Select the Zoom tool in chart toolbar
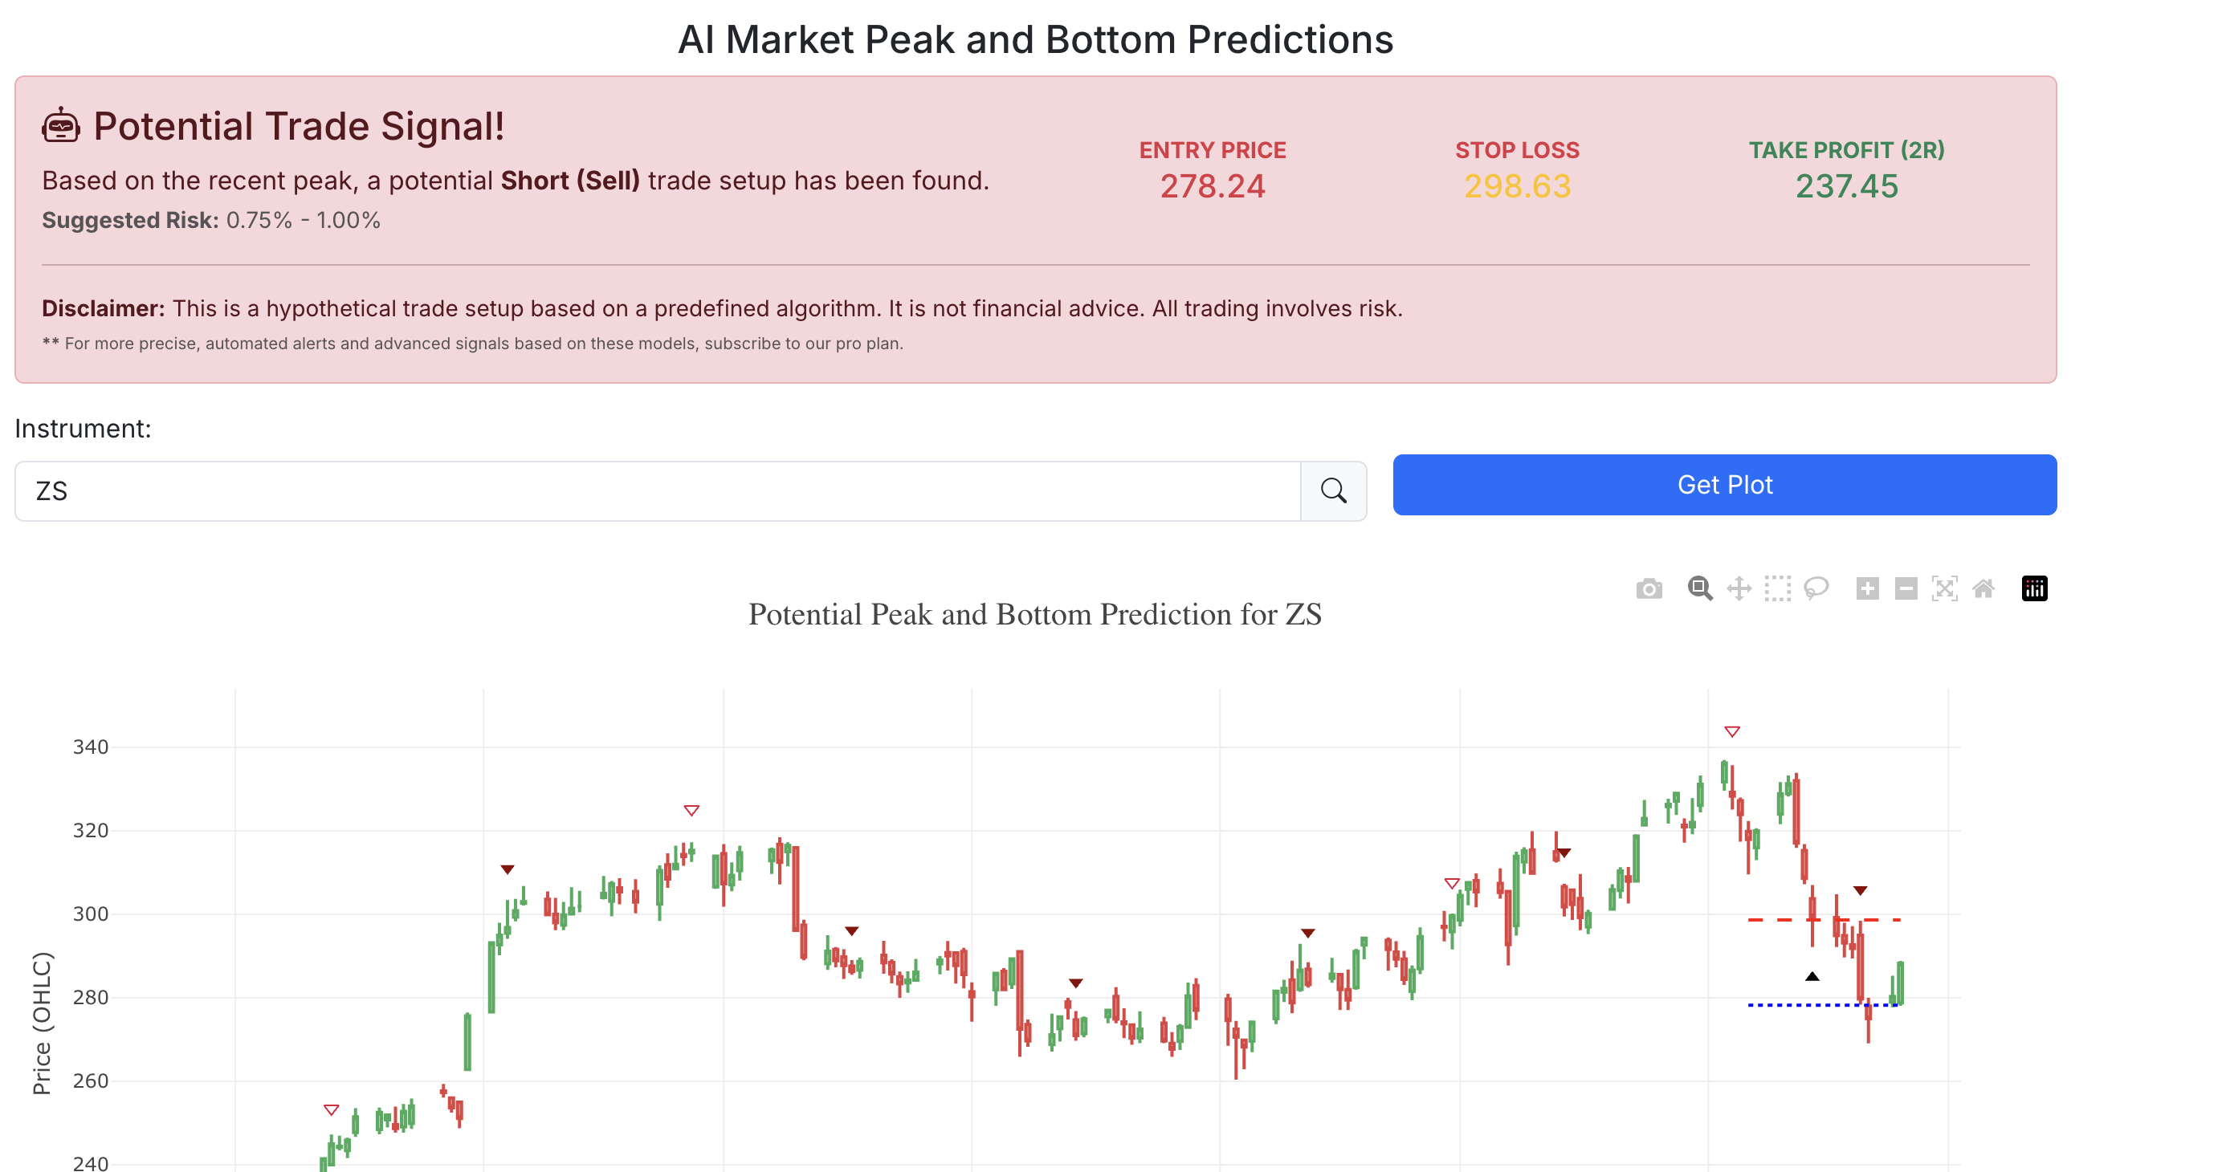 pyautogui.click(x=1700, y=589)
